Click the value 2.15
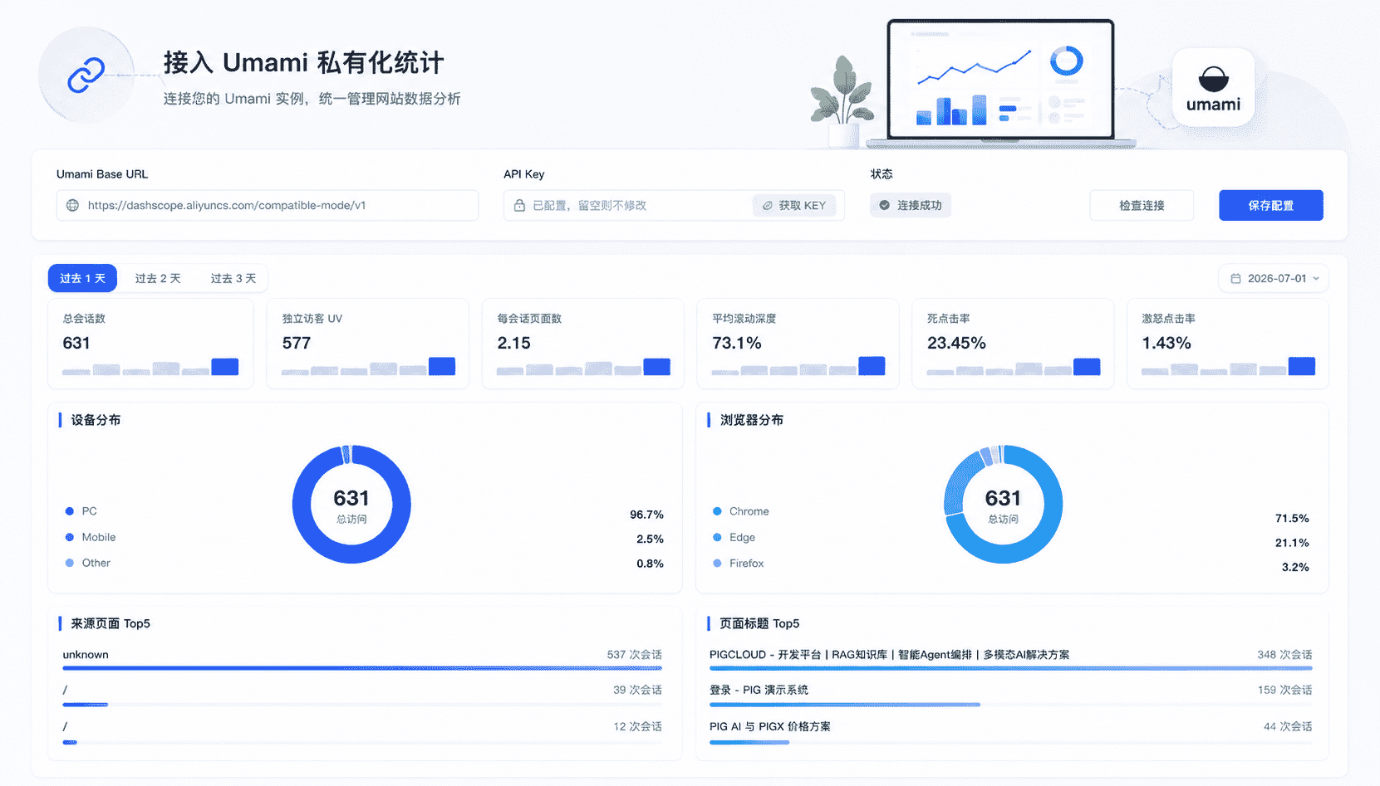 (513, 343)
